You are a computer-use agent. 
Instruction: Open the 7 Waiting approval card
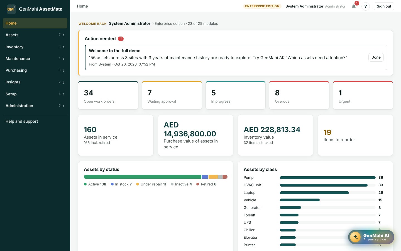click(172, 95)
